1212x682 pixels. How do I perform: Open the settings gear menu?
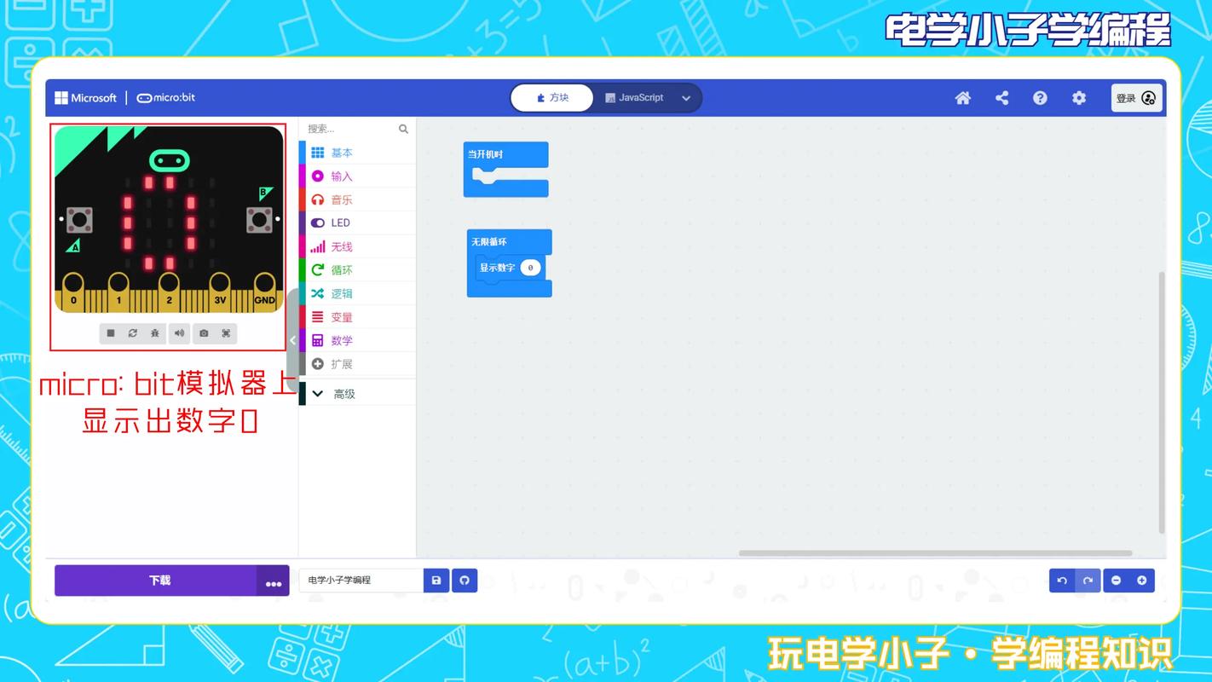coord(1079,97)
